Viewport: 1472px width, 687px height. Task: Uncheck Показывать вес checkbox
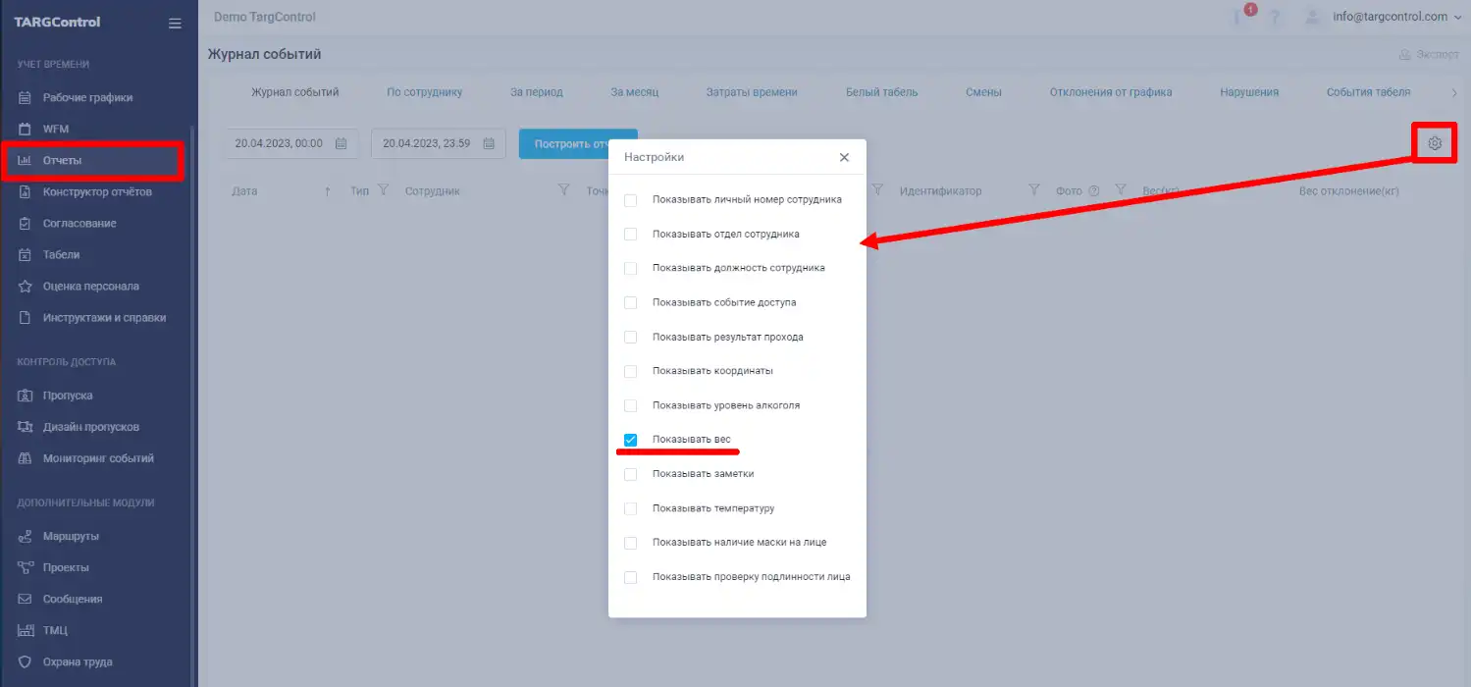[x=631, y=440]
